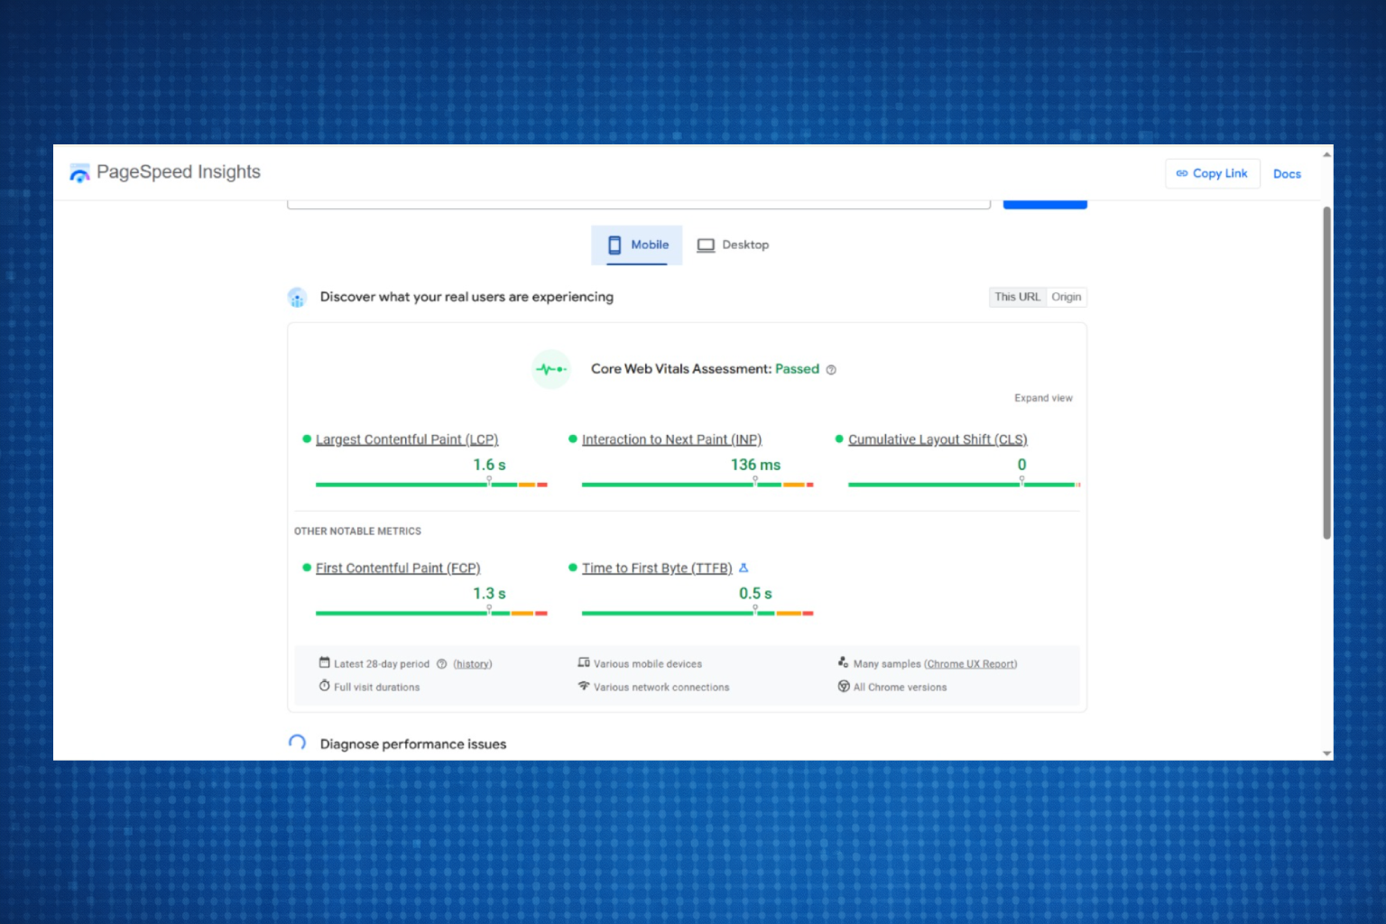Click the desktop computer icon beside Desktop
This screenshot has height=924, width=1386.
pos(707,245)
